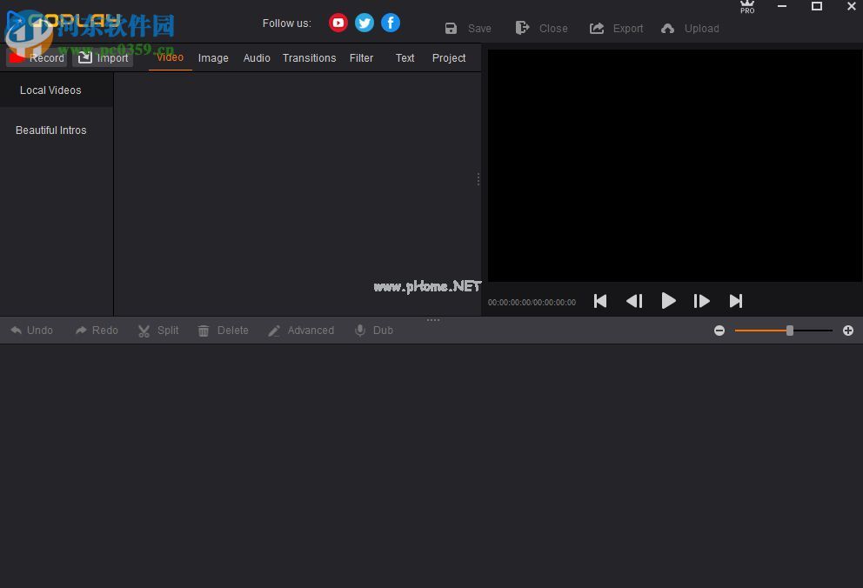Split the clip with scissors tool
Viewport: 863px width, 588px height.
click(158, 331)
